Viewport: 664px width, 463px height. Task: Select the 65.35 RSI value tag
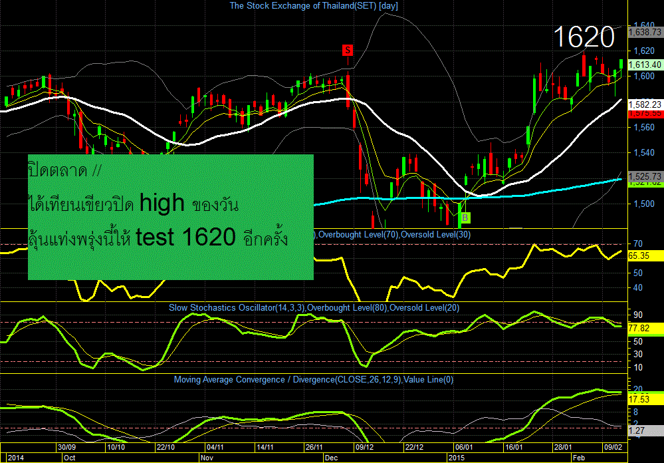click(645, 256)
